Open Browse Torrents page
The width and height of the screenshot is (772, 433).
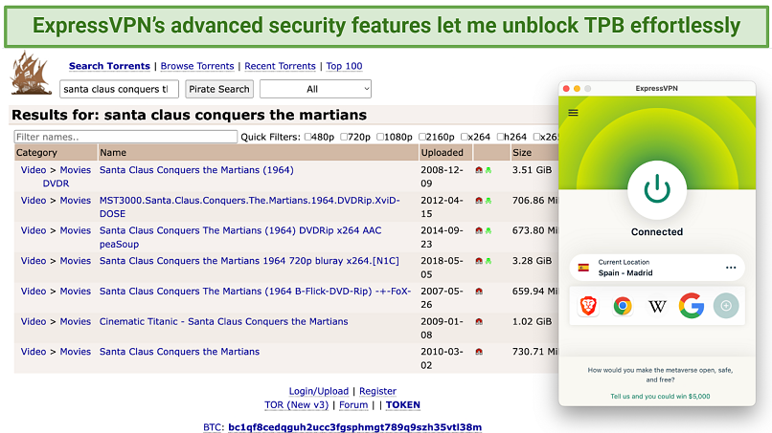click(x=197, y=66)
